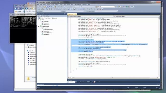The height and width of the screenshot is (93, 166).
Task: Select the ProdMLDemo project
Action: pos(45,26)
